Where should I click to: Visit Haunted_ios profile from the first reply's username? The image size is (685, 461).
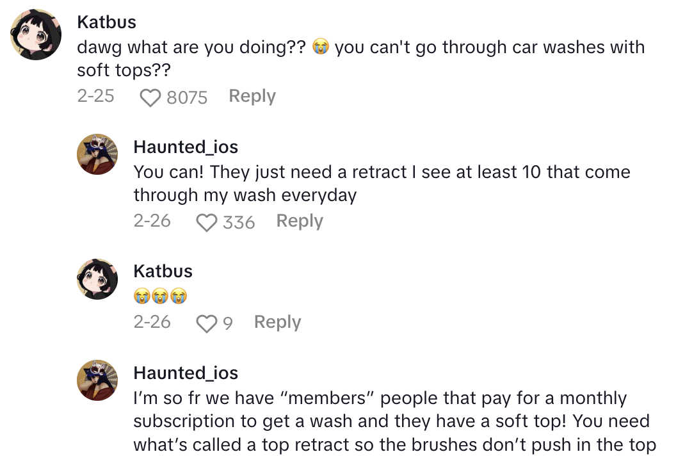pyautogui.click(x=186, y=147)
